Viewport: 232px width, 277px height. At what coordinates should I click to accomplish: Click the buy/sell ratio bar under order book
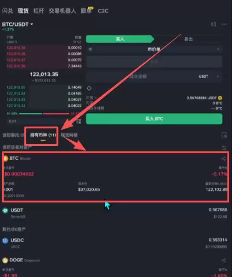tap(44, 114)
